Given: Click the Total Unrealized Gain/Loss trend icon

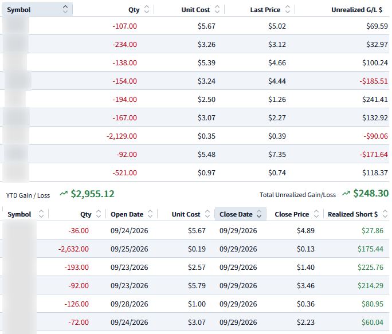Looking at the screenshot, I should coord(346,193).
